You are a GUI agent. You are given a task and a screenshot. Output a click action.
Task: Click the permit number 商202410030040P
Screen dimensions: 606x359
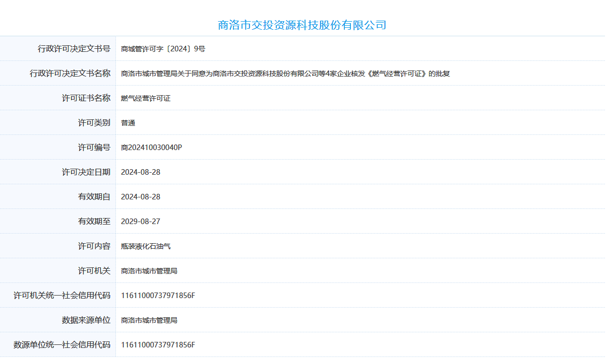point(151,148)
